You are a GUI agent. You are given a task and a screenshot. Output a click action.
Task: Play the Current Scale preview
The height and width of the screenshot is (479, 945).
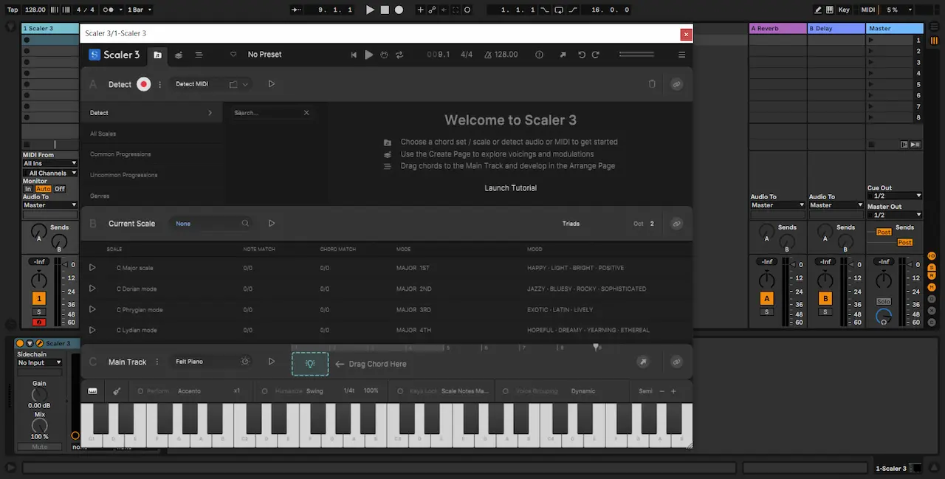[x=272, y=224]
